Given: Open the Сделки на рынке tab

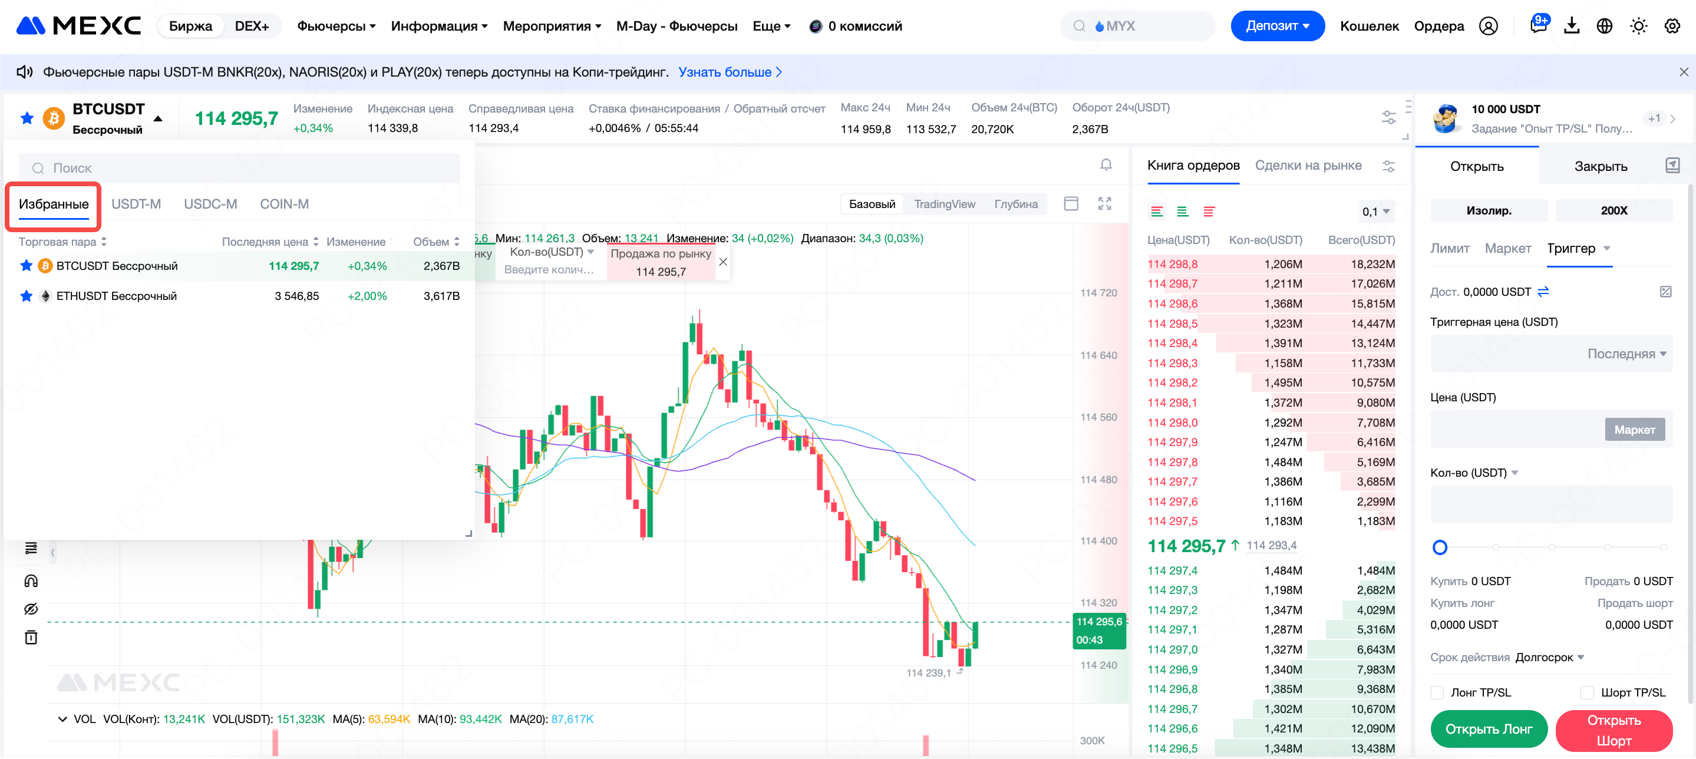Looking at the screenshot, I should pyautogui.click(x=1308, y=165).
